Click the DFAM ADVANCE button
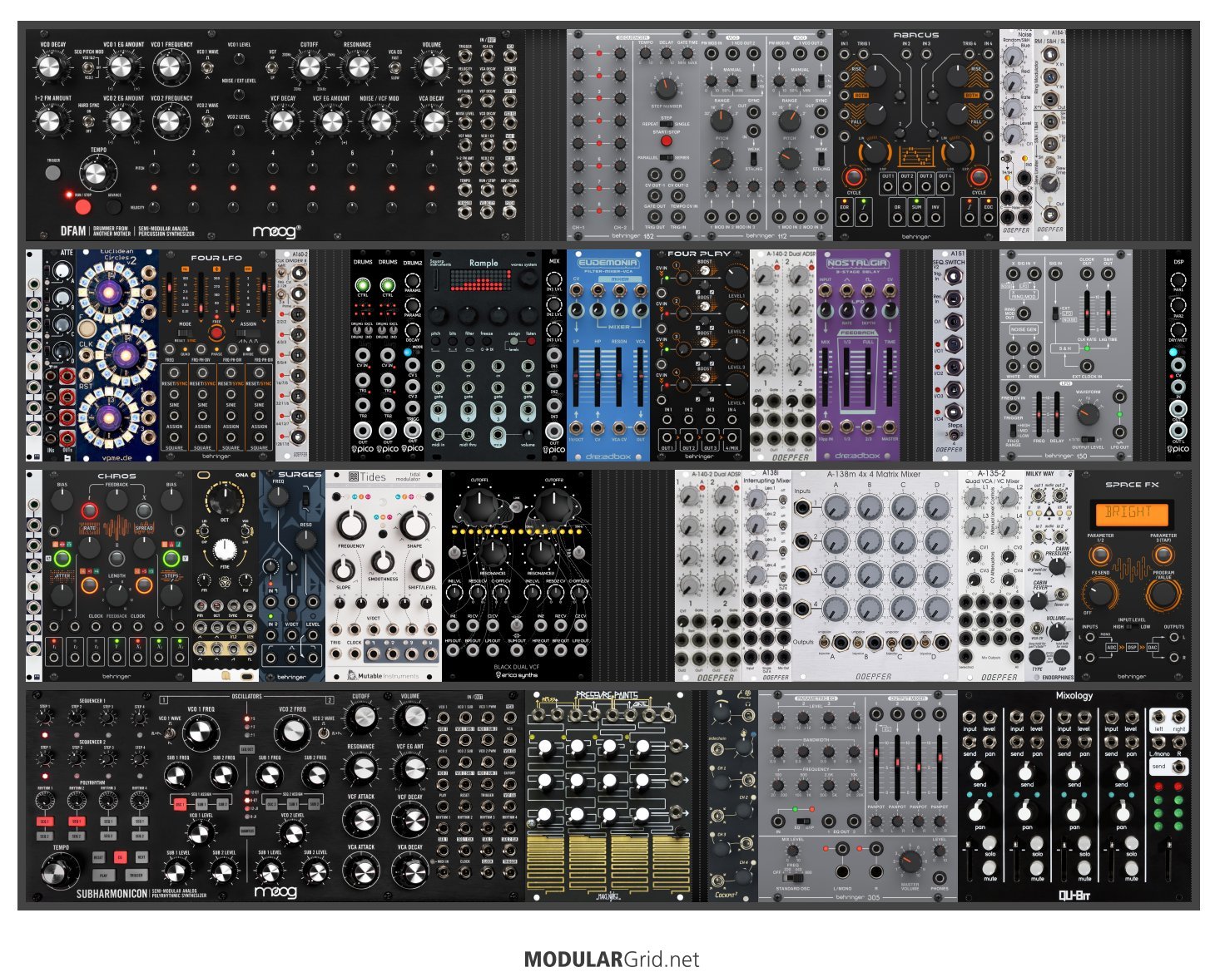The height and width of the screenshot is (977, 1225). tap(114, 207)
